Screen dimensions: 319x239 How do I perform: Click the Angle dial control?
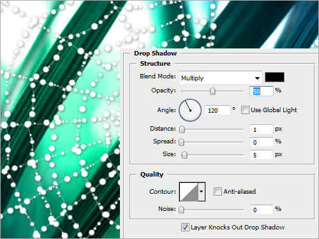coord(190,110)
